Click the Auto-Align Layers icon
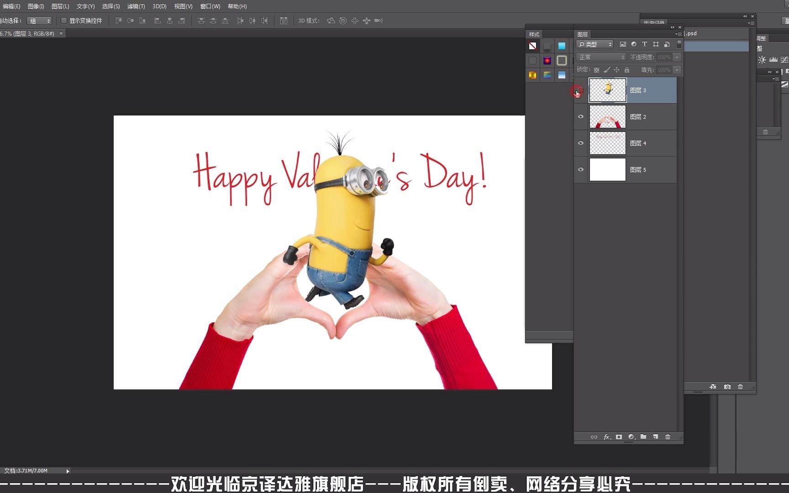Screen dimensions: 789x493 [x=284, y=21]
